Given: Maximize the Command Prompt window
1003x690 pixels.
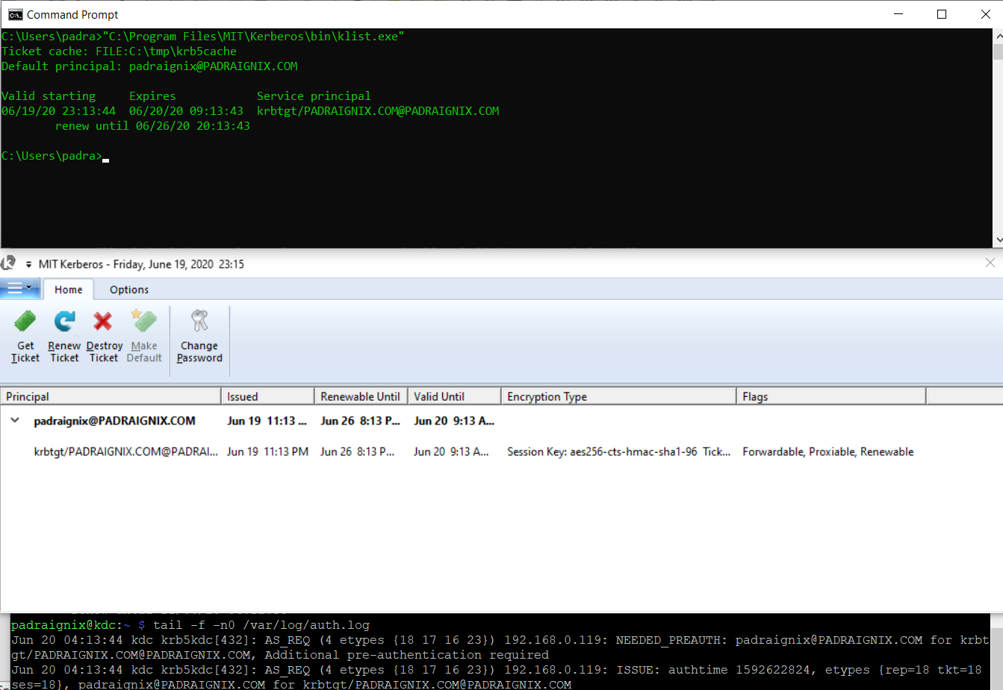Looking at the screenshot, I should click(942, 14).
